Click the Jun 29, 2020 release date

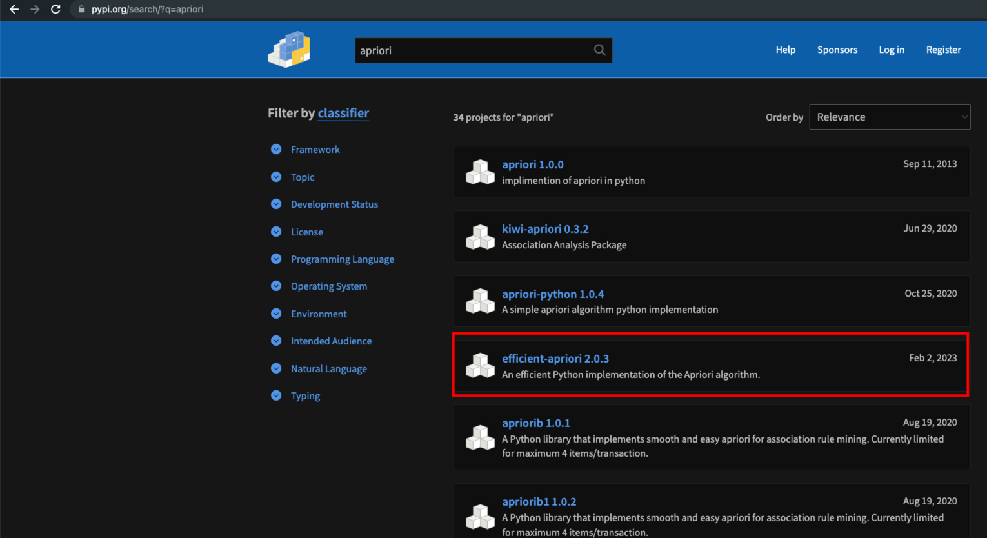point(930,228)
